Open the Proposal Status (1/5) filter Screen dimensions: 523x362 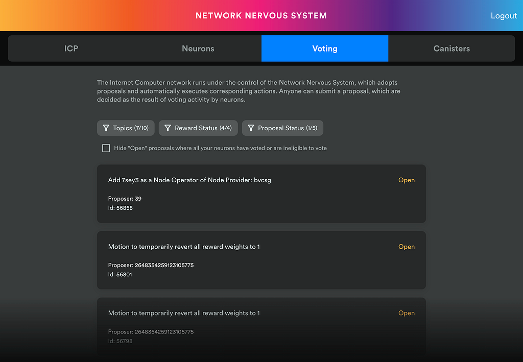tap(282, 128)
